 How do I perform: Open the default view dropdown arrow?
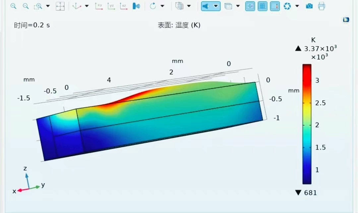(x=87, y=6)
